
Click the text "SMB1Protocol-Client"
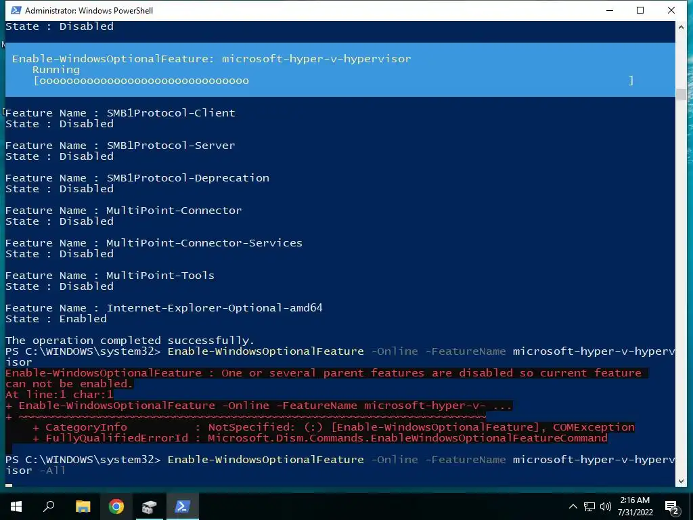click(x=171, y=113)
